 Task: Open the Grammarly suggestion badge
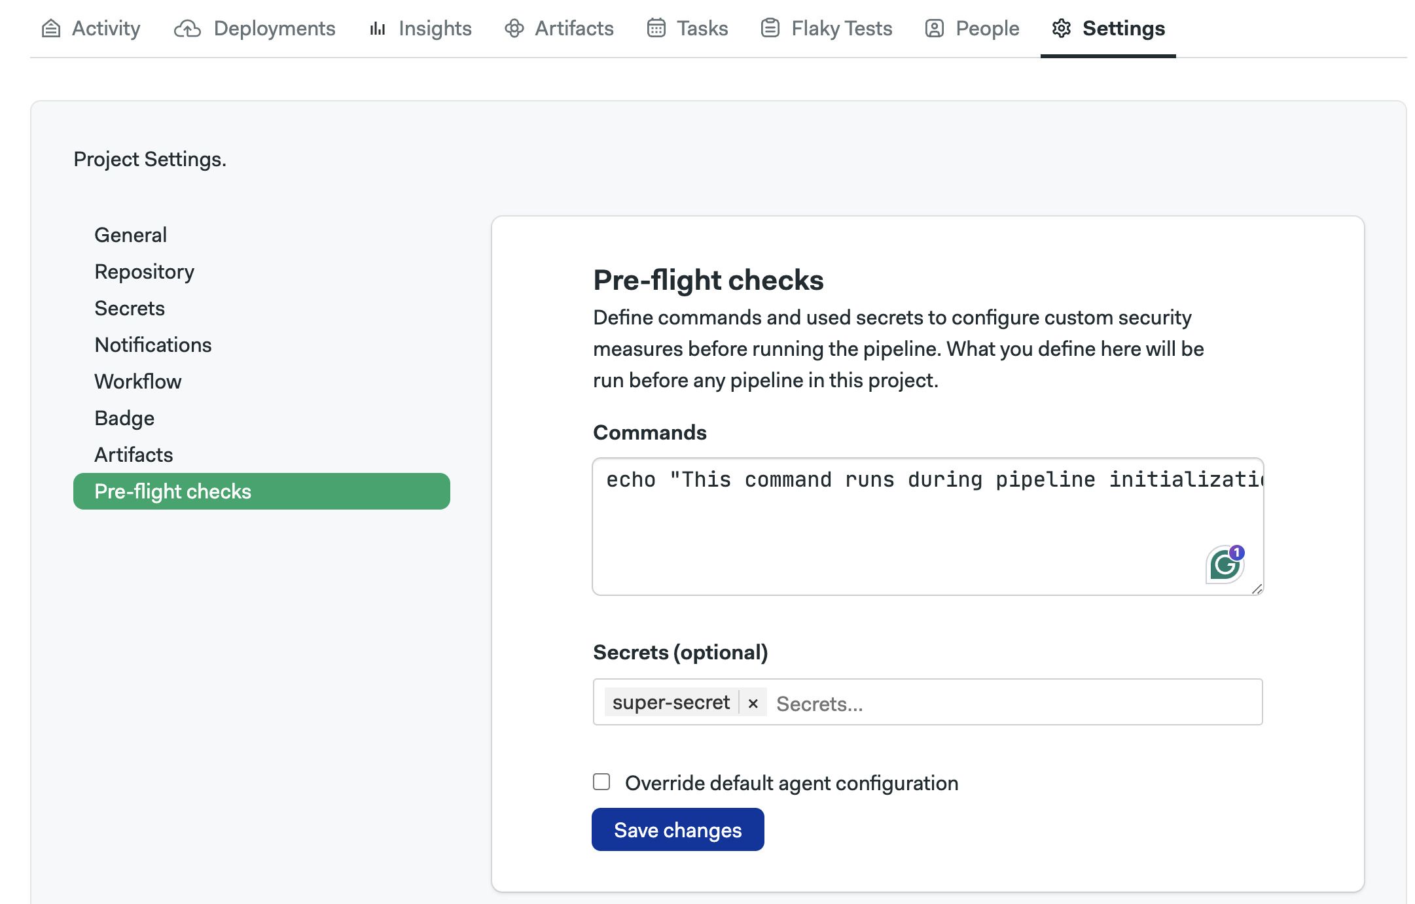(x=1225, y=564)
